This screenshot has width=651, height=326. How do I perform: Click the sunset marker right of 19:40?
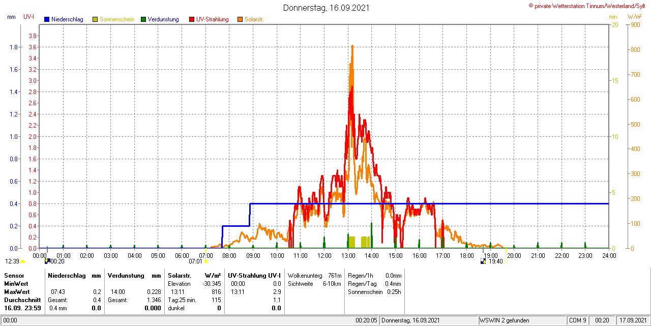(506, 261)
